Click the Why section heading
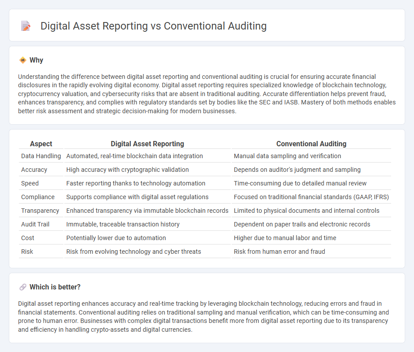414x352 pixels. point(36,60)
